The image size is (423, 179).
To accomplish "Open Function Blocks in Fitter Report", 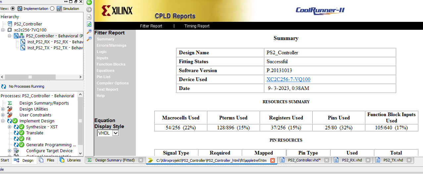I will tap(111, 64).
